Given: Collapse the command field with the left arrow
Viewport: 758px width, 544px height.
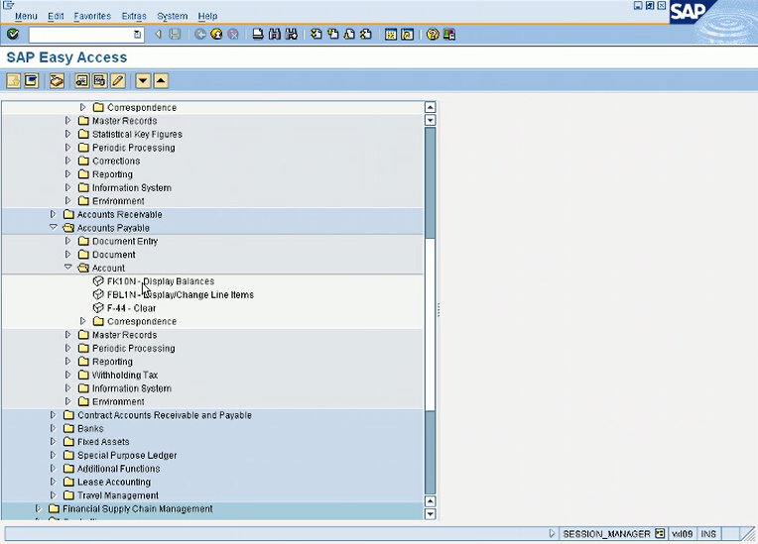Looking at the screenshot, I should (x=158, y=35).
